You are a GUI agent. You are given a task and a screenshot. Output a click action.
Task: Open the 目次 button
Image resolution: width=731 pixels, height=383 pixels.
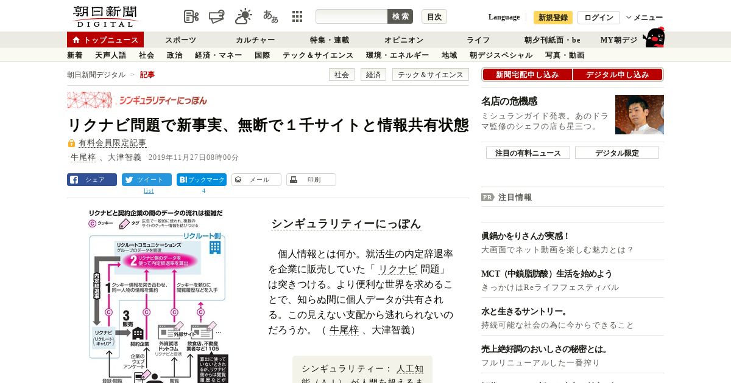[x=434, y=16]
